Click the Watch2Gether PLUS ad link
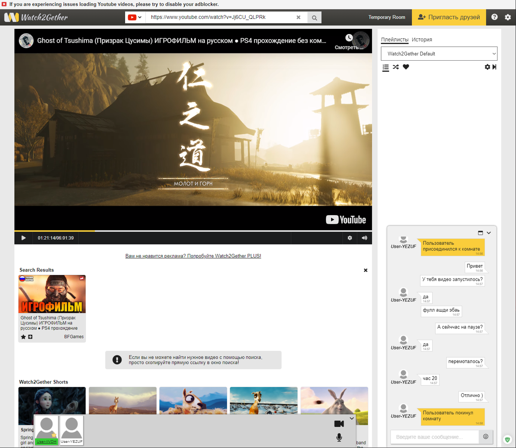 coord(193,256)
